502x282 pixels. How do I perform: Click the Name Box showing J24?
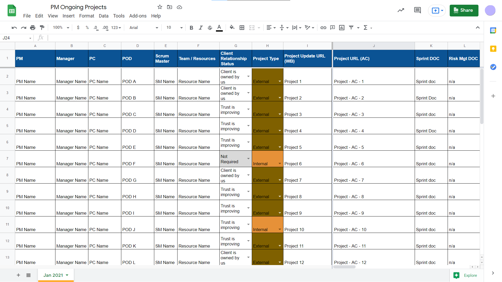pyautogui.click(x=14, y=38)
